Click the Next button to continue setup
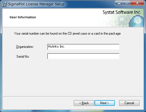This screenshot has height=112, width=146. [x=105, y=103]
